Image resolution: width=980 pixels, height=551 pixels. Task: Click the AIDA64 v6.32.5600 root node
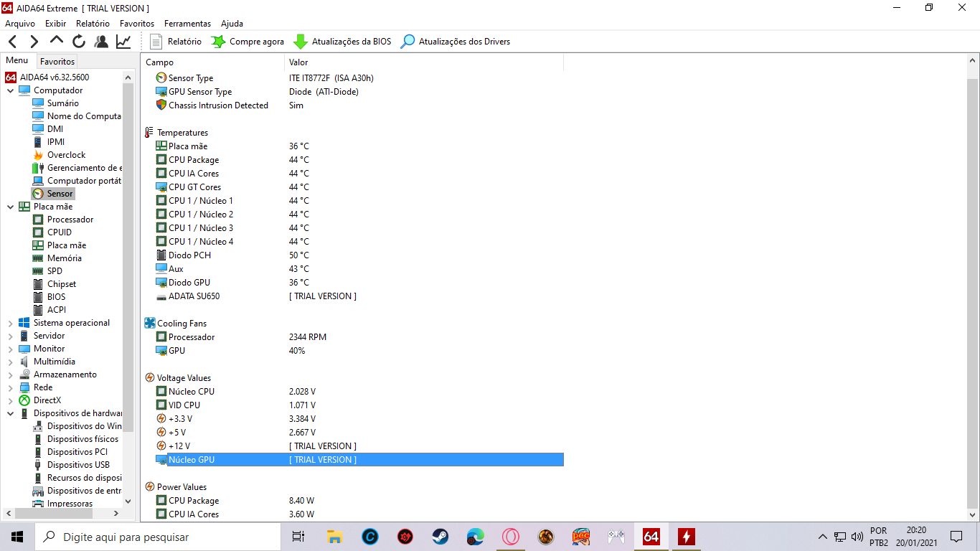click(x=54, y=77)
